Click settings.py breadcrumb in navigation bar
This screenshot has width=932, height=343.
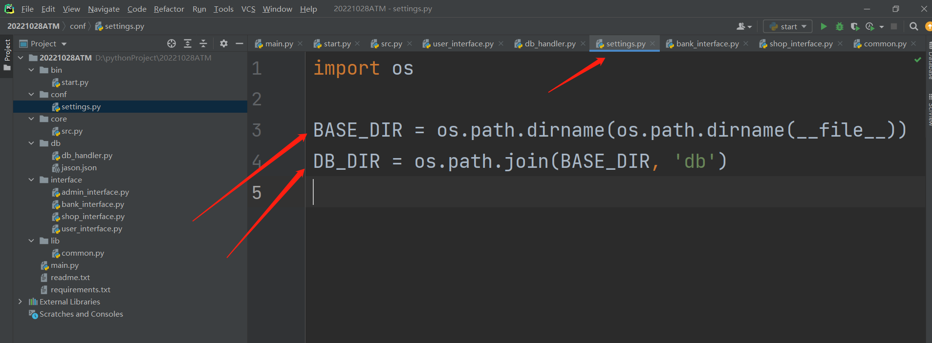click(x=120, y=26)
